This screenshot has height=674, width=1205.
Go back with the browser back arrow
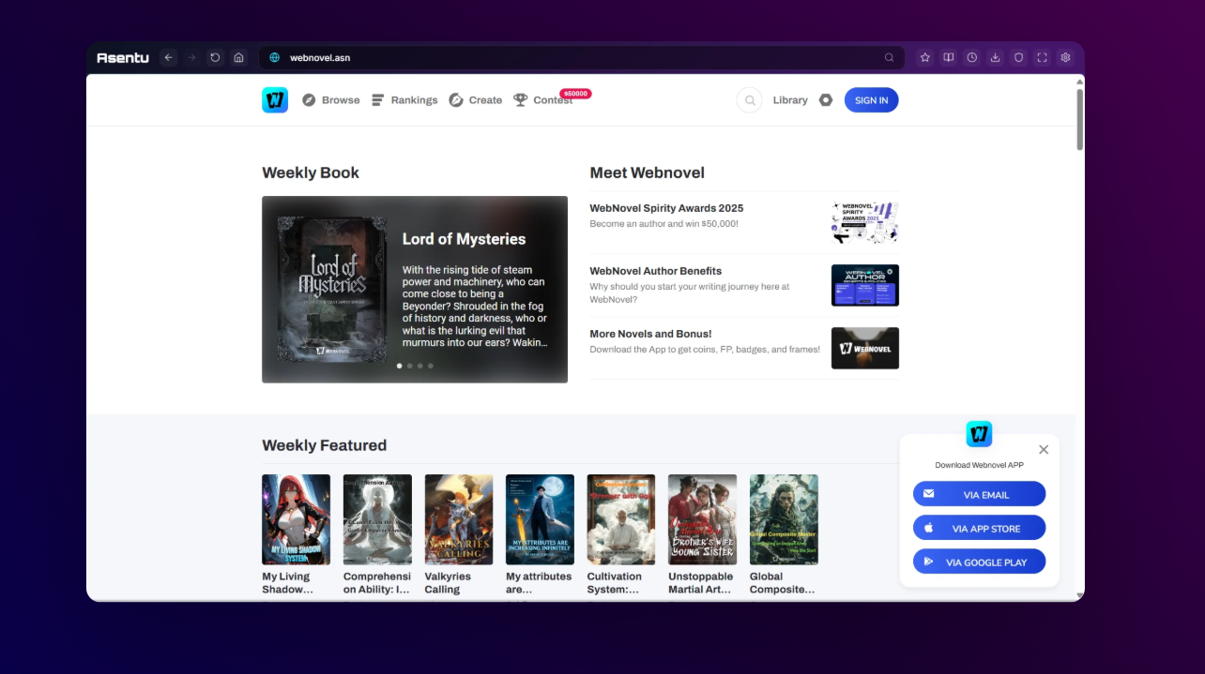click(168, 57)
